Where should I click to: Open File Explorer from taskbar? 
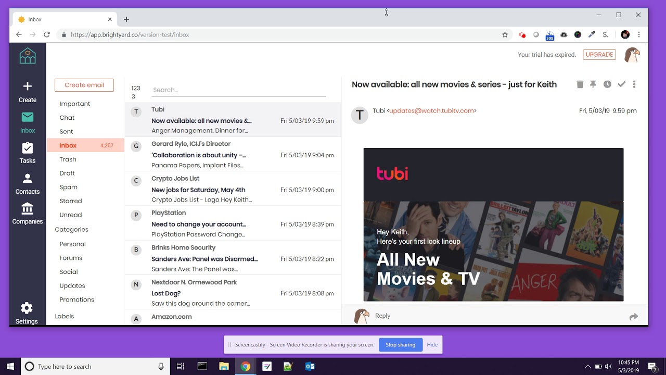pyautogui.click(x=224, y=366)
